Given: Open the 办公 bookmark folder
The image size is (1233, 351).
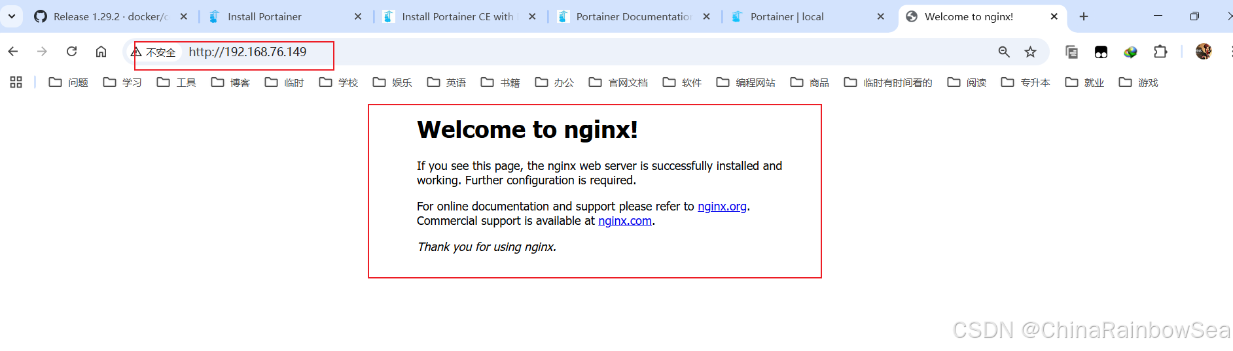Looking at the screenshot, I should pyautogui.click(x=555, y=82).
